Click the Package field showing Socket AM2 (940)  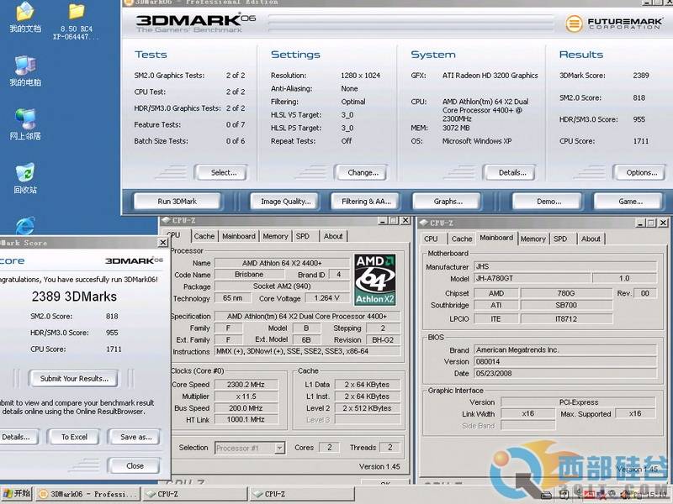click(282, 286)
